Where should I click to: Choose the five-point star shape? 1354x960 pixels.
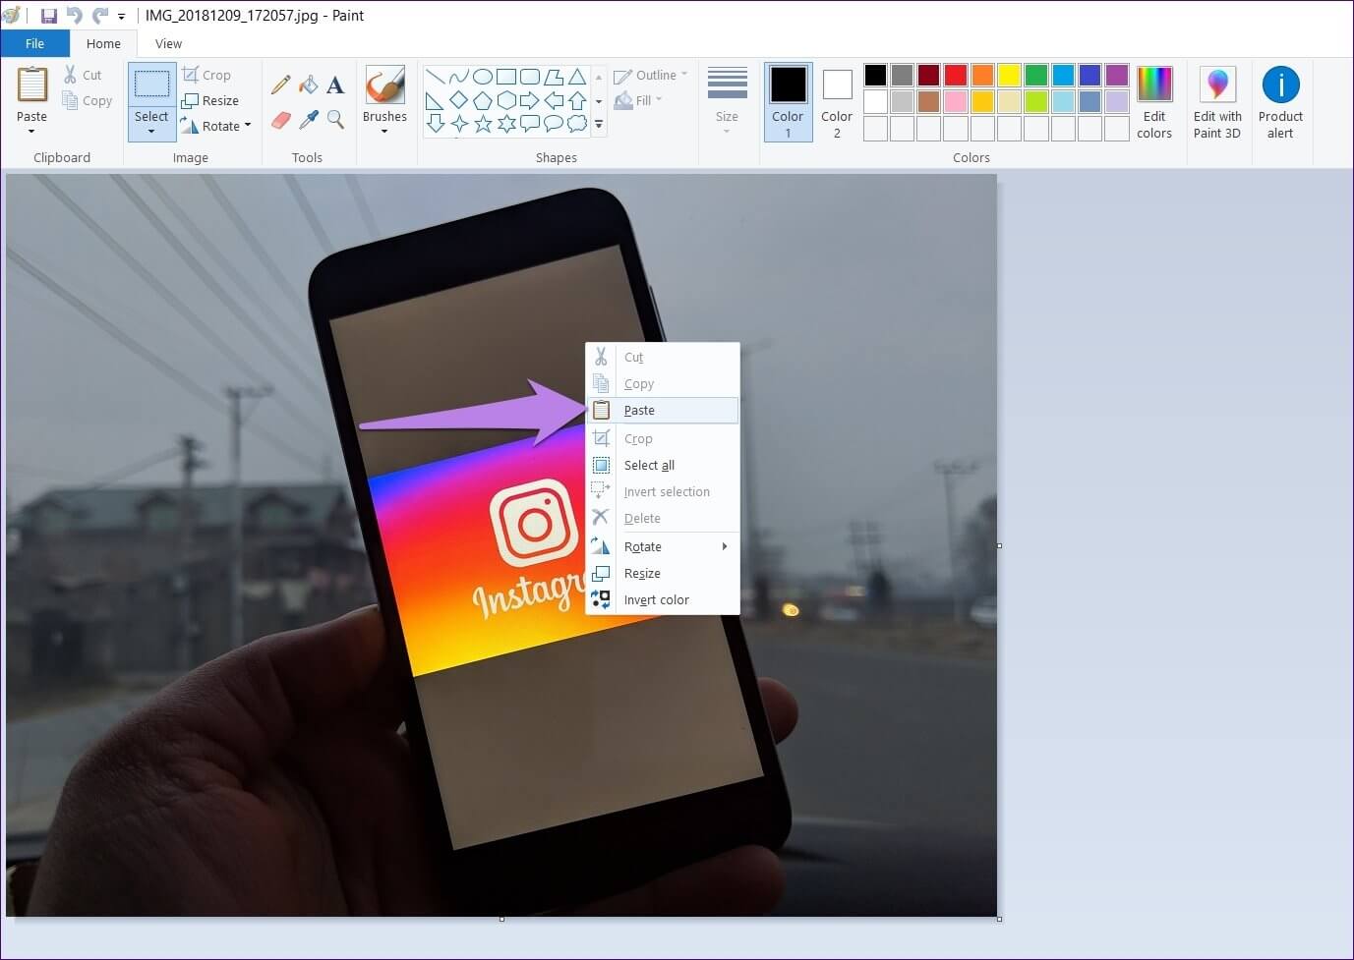coord(483,124)
